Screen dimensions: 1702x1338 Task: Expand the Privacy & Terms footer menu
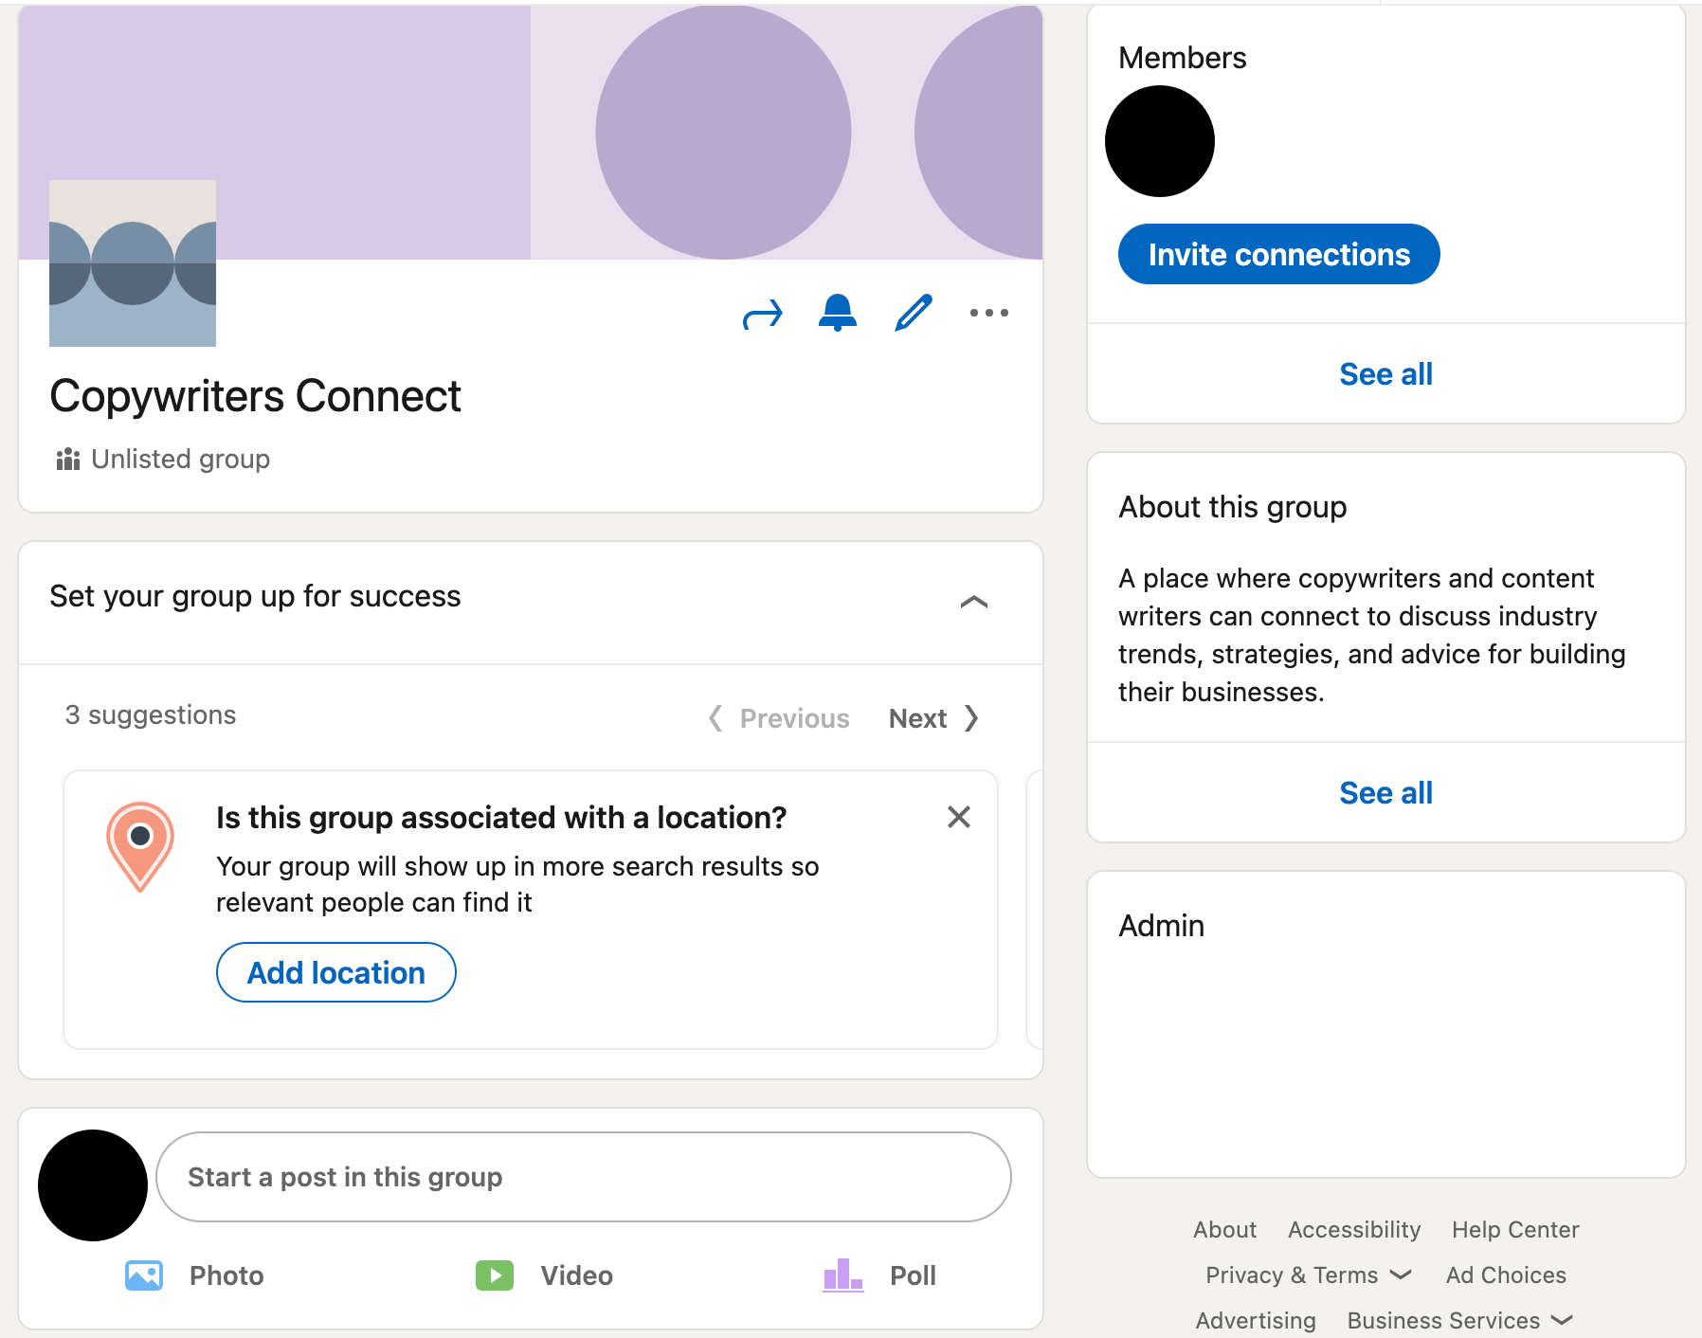pyautogui.click(x=1308, y=1275)
